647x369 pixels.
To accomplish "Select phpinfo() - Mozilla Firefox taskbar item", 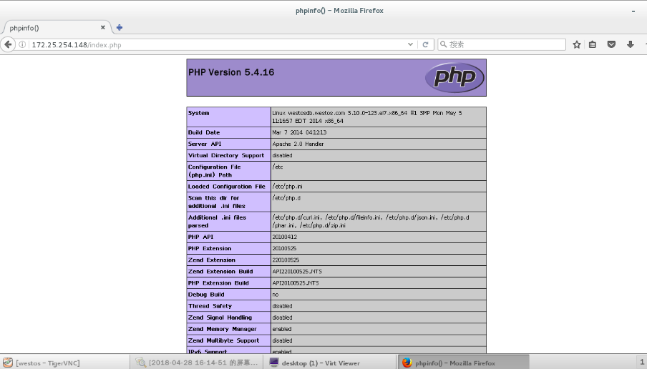I will 464,363.
